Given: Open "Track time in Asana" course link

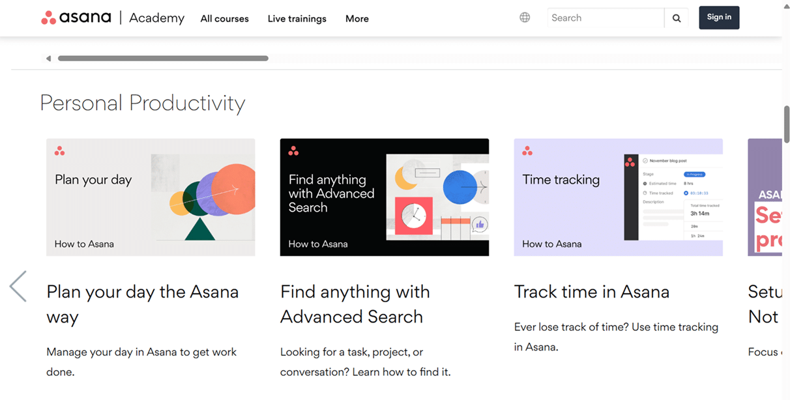Looking at the screenshot, I should (591, 292).
